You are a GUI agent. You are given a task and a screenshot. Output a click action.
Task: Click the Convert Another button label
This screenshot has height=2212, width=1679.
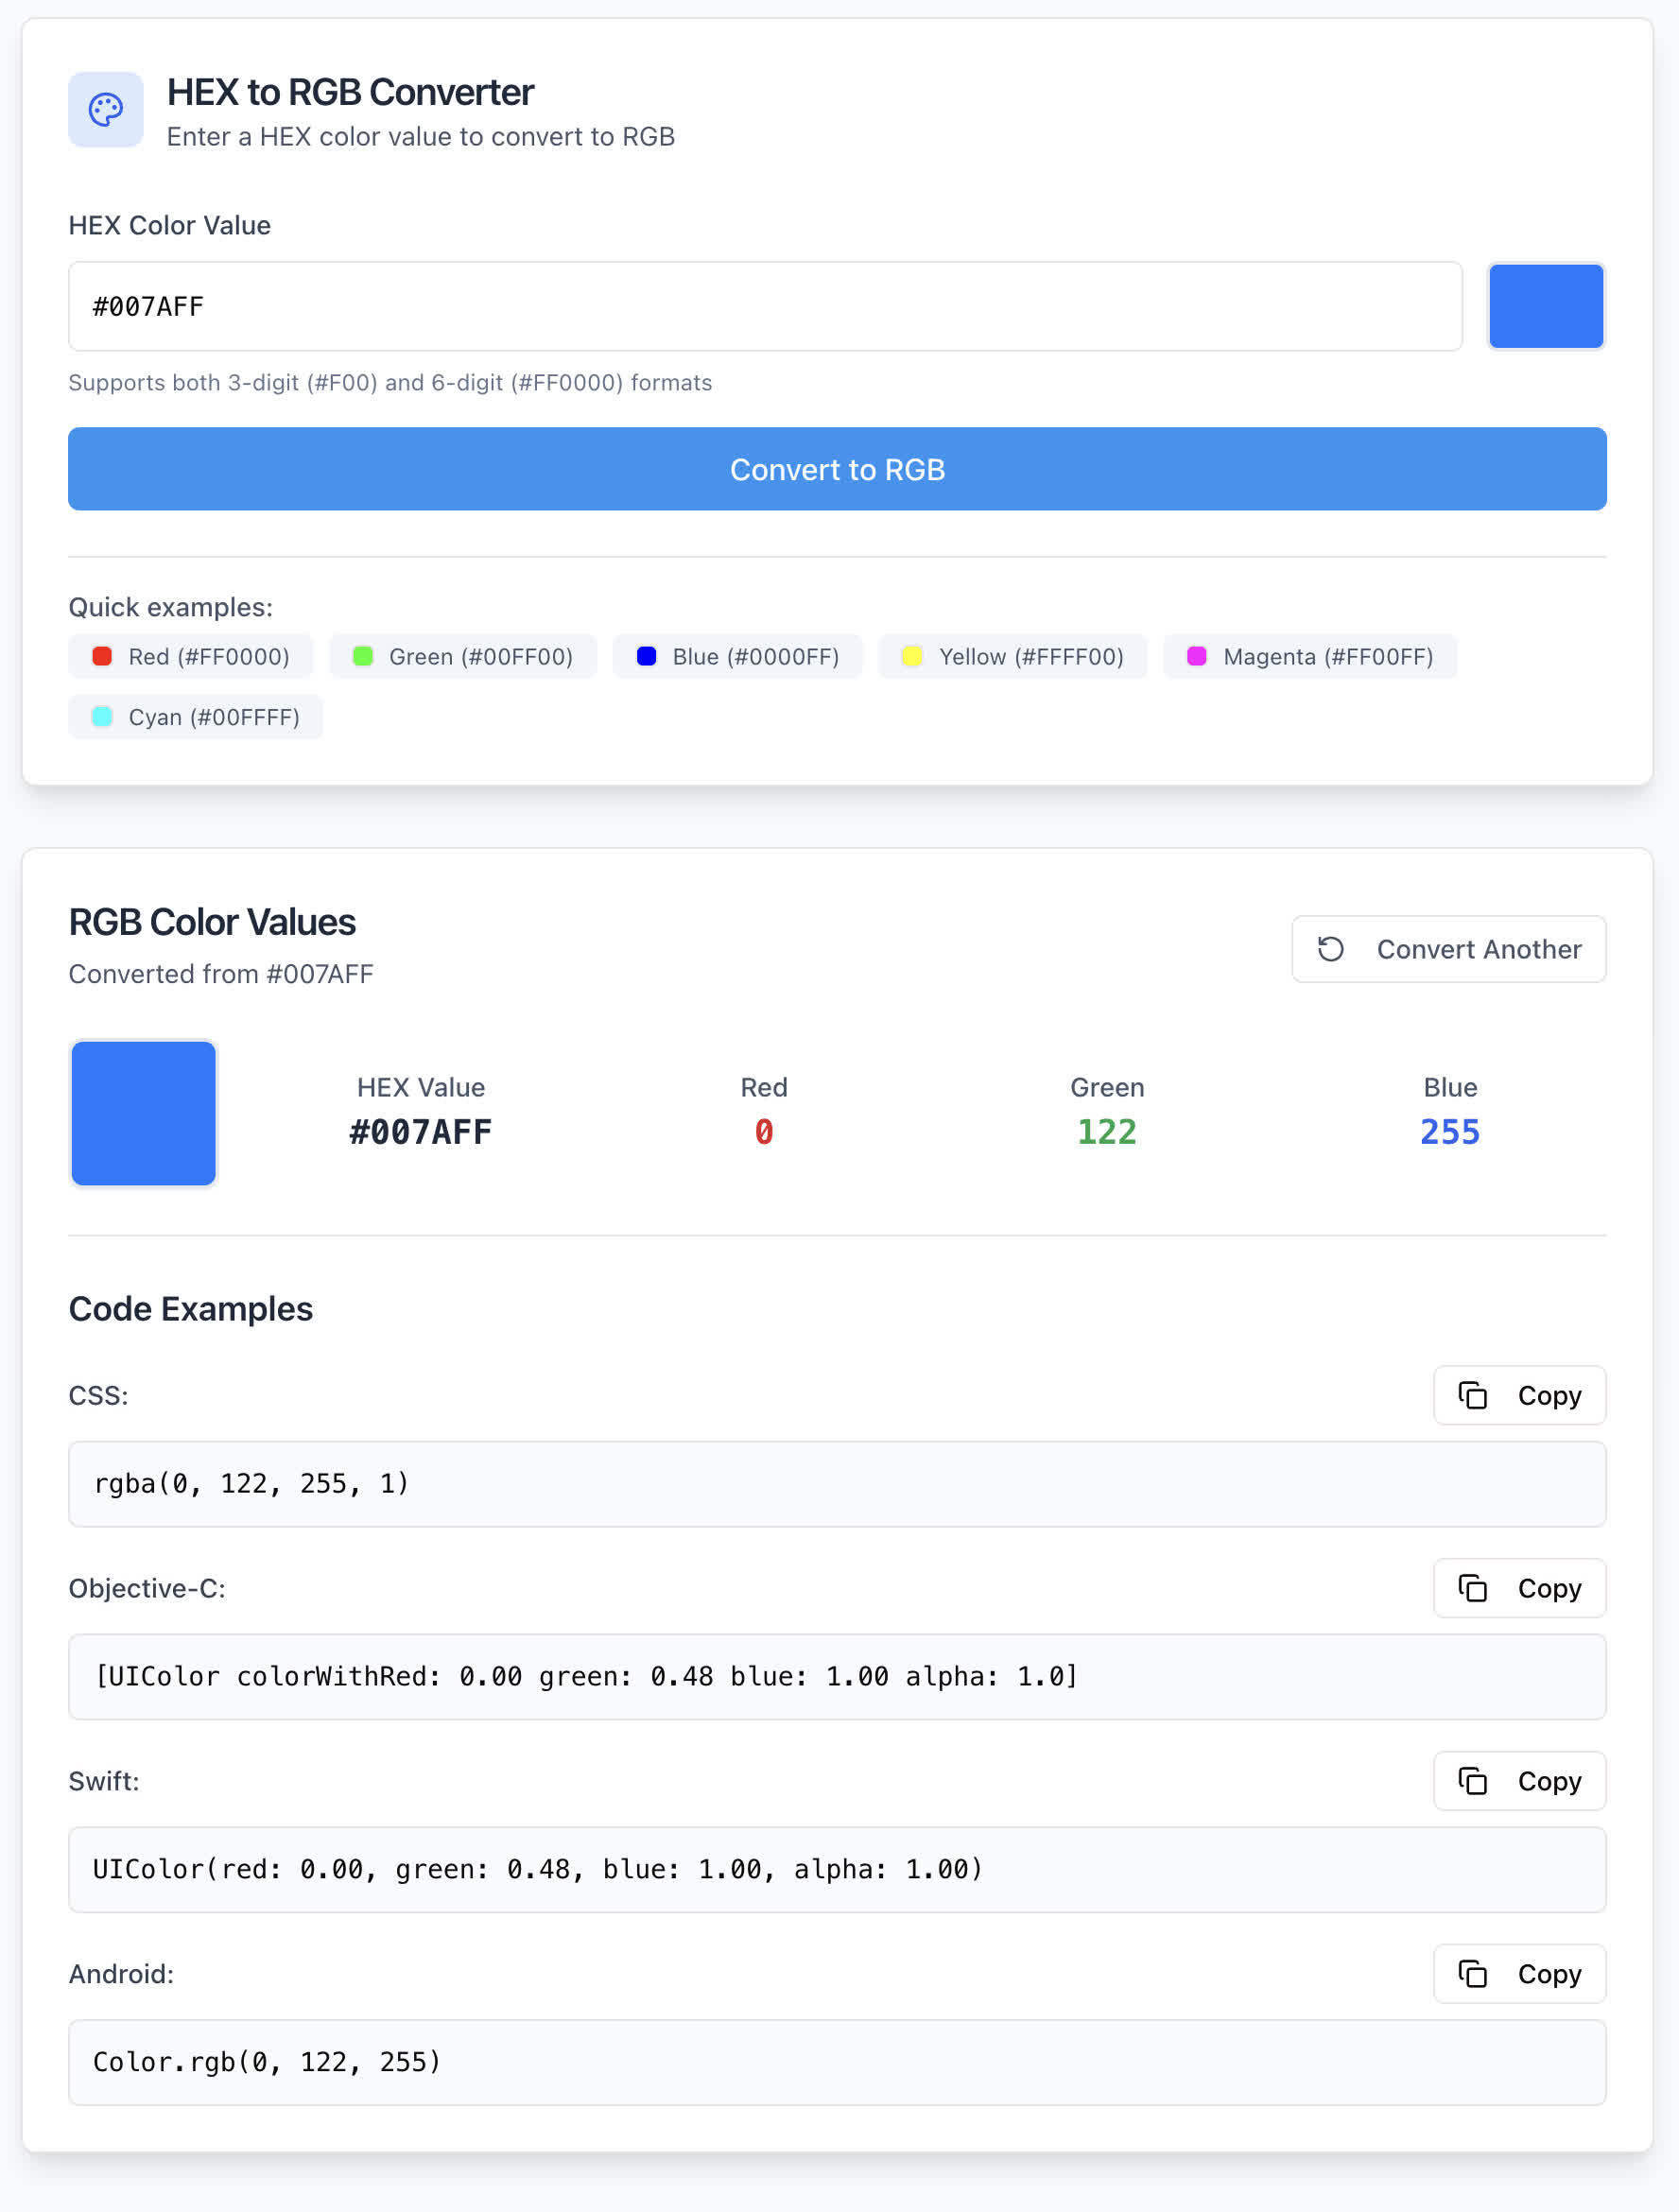[x=1478, y=949]
